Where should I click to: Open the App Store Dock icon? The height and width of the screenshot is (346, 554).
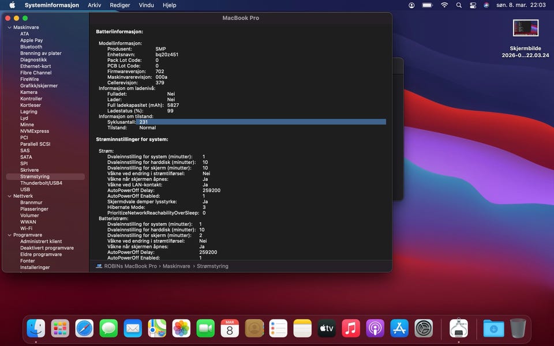[399, 328]
